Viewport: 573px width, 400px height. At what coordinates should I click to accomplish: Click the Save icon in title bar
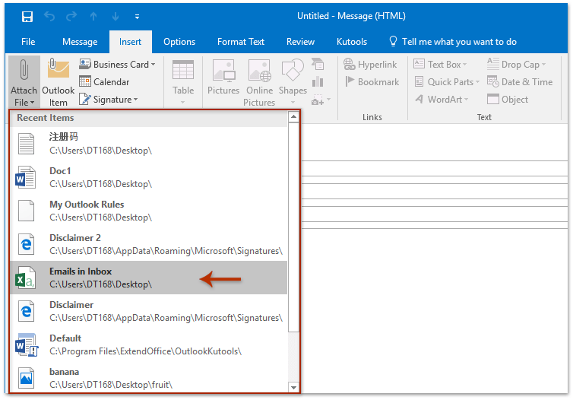[27, 17]
